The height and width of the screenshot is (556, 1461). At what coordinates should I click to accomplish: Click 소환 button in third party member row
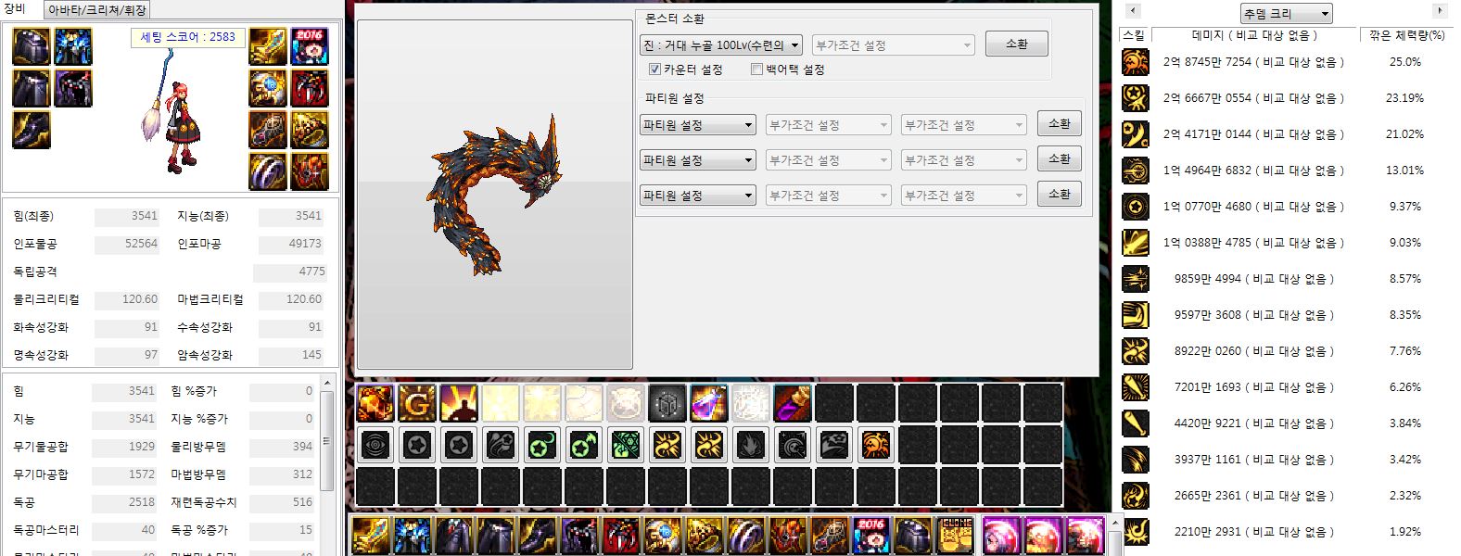[1059, 195]
